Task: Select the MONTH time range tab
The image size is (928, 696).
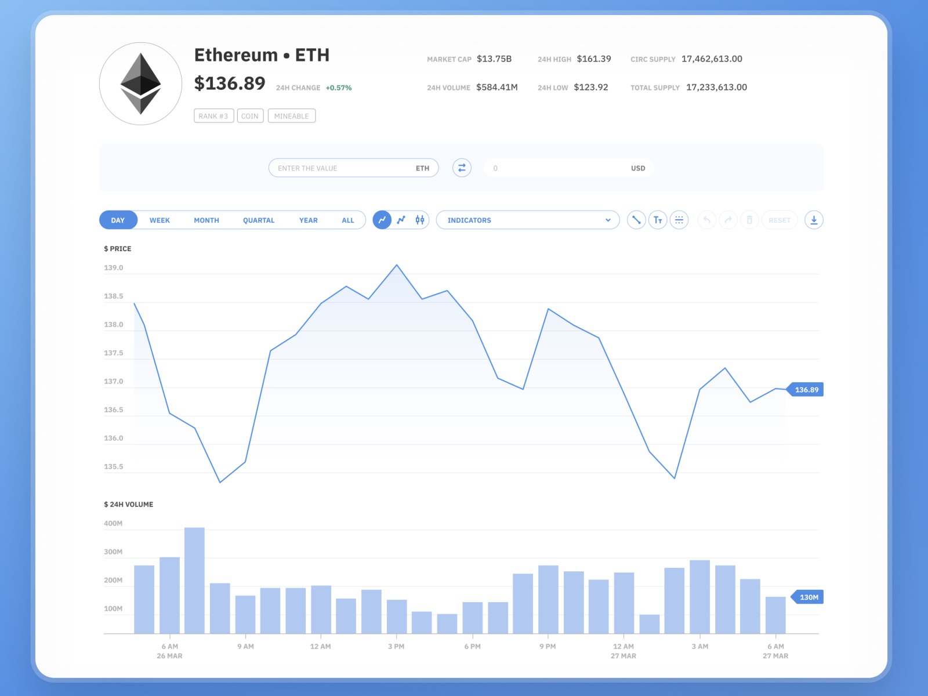Action: (206, 220)
